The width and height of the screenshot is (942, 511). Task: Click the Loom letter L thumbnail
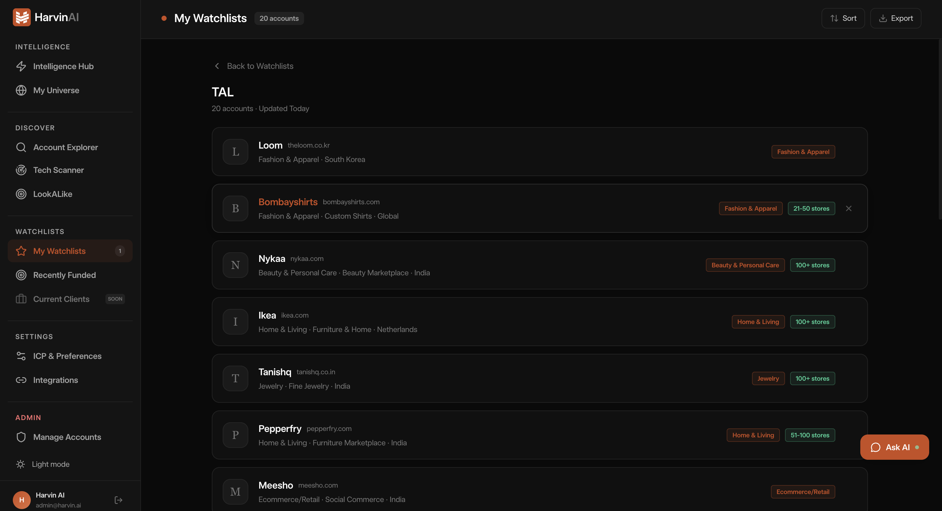(235, 152)
